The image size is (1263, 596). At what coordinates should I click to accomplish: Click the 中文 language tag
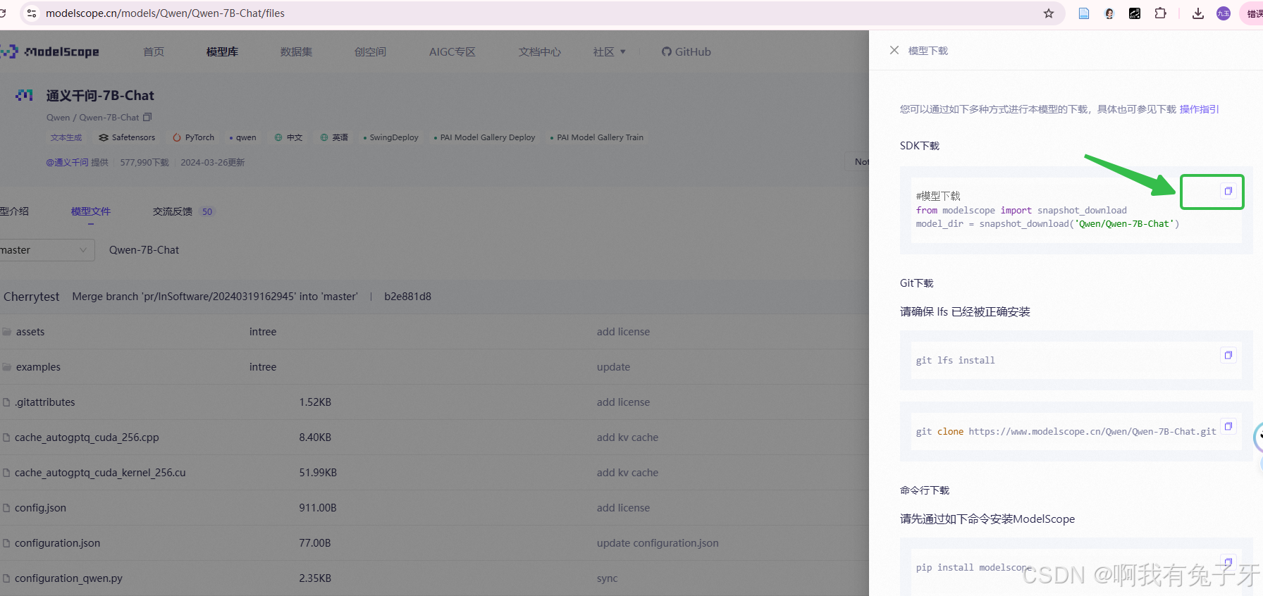pos(289,137)
